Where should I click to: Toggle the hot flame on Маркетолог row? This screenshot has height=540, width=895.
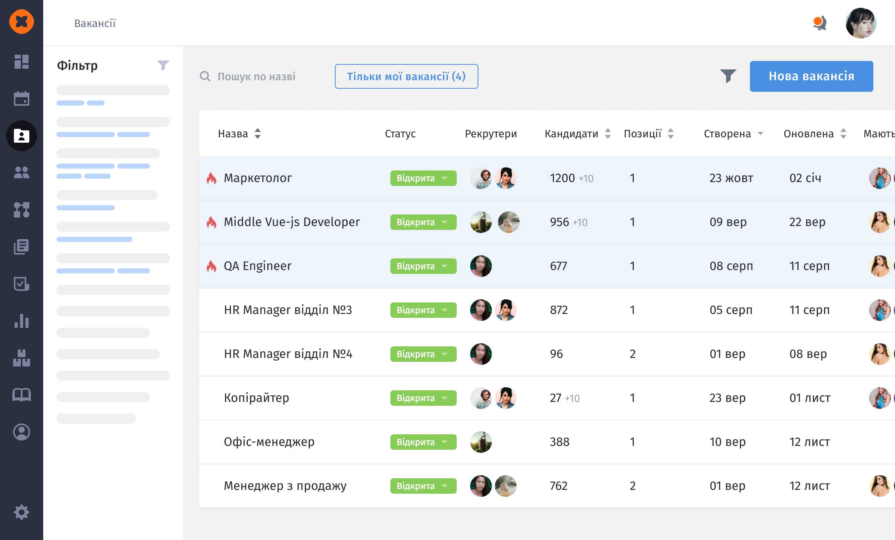211,178
